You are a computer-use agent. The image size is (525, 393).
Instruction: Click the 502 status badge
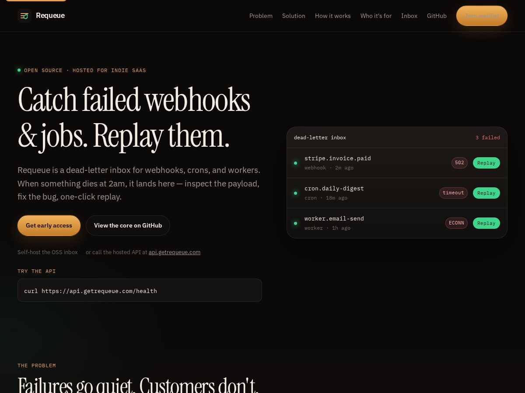click(x=459, y=163)
